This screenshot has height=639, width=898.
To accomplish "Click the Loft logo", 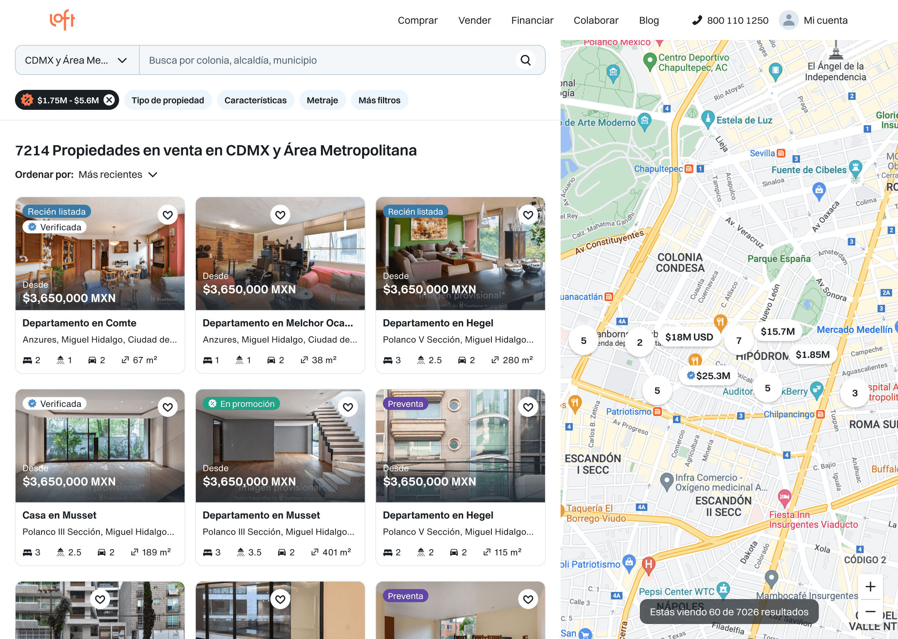I will [62, 20].
